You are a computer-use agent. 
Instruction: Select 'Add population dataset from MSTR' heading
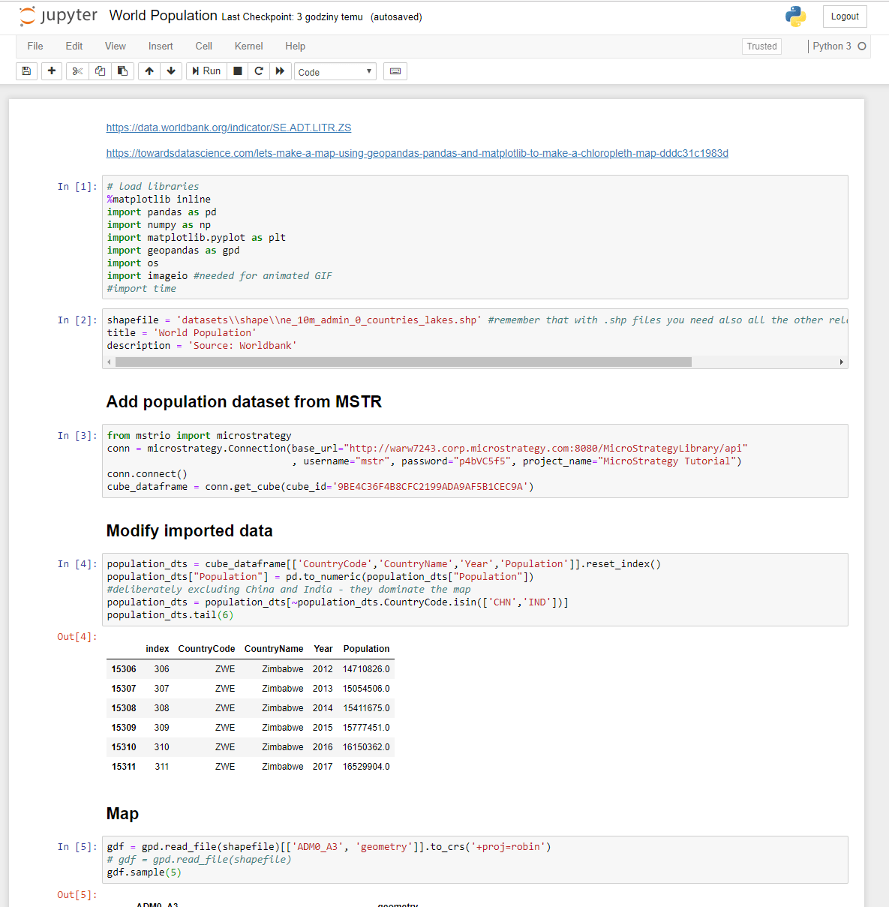pyautogui.click(x=244, y=402)
